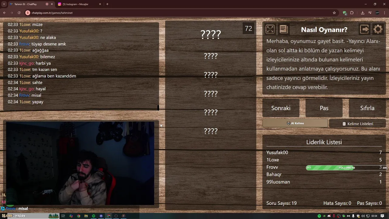Click the Sonraki button
This screenshot has height=219, width=389.
point(281,108)
